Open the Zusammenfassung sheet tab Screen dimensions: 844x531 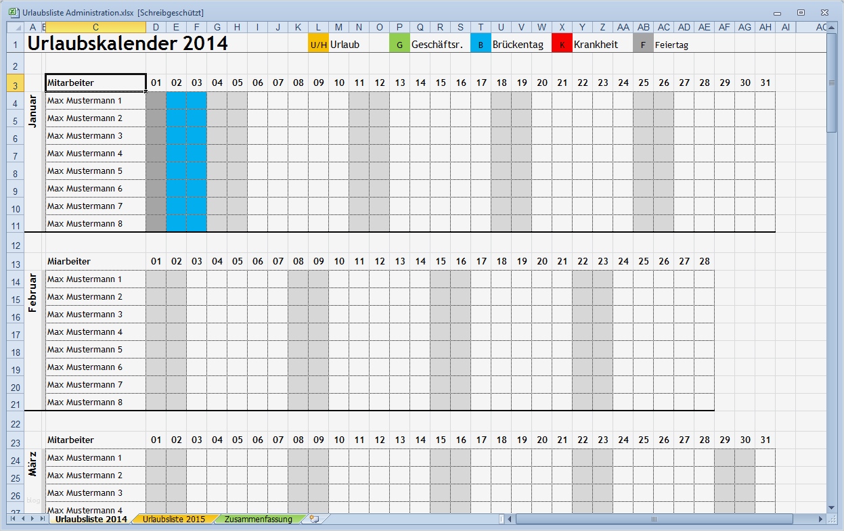261,520
